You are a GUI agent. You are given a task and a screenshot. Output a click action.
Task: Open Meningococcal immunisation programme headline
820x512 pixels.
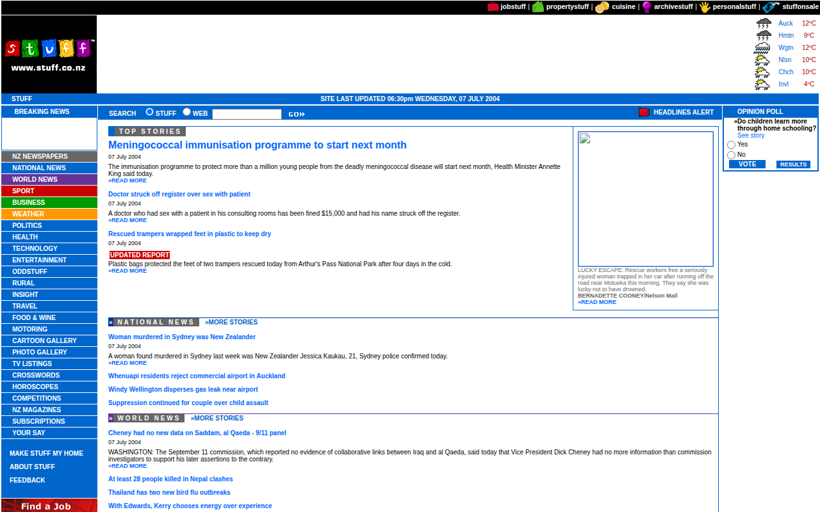(258, 145)
